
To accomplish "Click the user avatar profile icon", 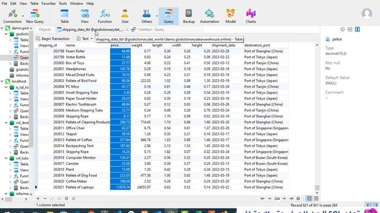I will (367, 14).
